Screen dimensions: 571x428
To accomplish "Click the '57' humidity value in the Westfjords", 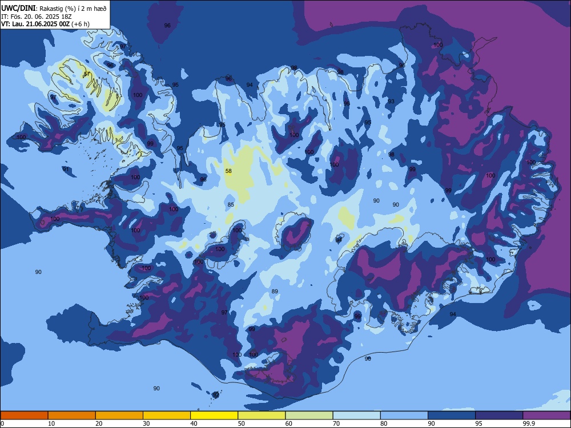I will tap(87, 74).
